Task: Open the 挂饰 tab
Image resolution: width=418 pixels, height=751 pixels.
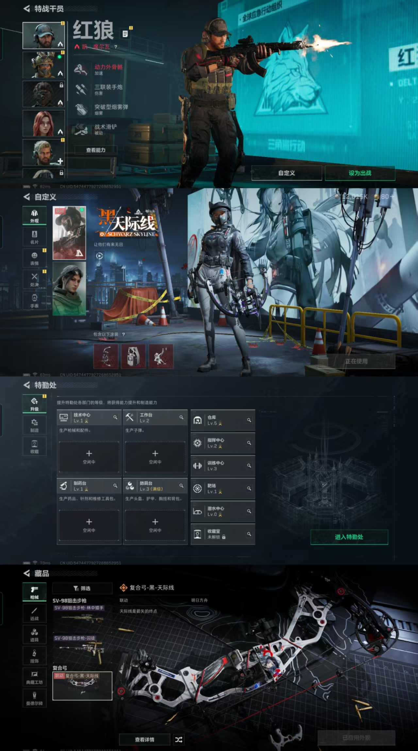Action: 34,656
